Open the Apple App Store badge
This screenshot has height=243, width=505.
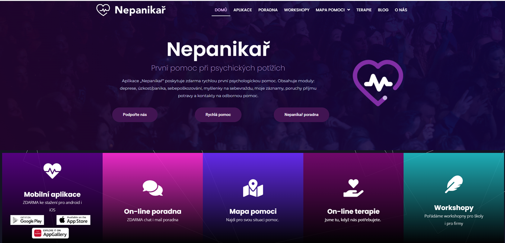click(73, 220)
